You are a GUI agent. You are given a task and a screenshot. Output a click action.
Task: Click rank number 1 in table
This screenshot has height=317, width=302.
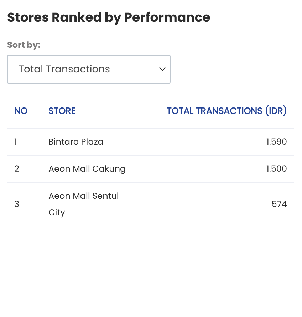(x=16, y=142)
